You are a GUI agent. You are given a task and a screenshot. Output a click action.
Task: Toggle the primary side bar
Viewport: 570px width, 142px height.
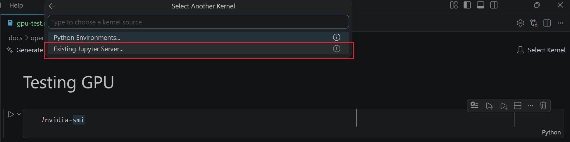[467, 5]
